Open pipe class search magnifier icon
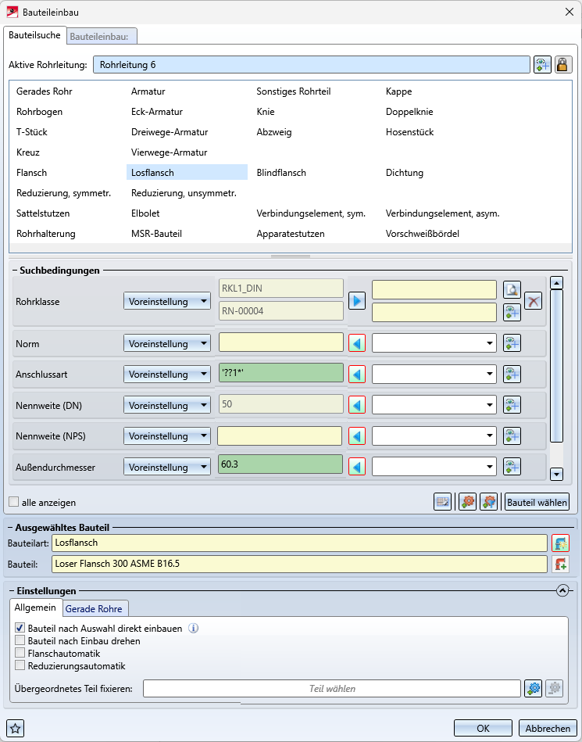The image size is (582, 742). point(512,289)
